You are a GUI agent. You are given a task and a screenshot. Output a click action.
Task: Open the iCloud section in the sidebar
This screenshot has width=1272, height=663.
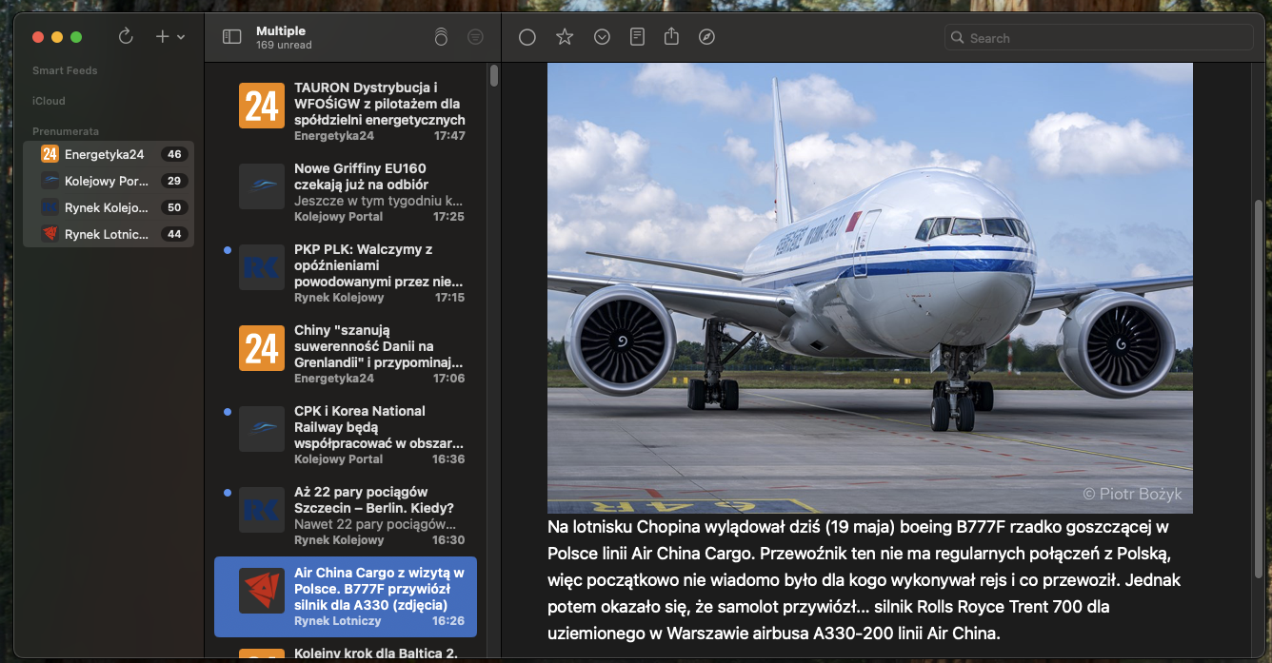point(49,101)
